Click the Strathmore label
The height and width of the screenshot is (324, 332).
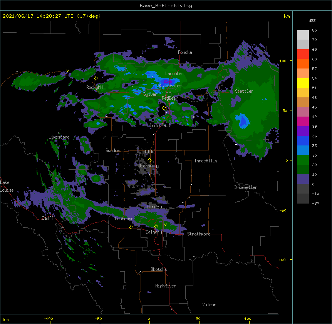199,234
